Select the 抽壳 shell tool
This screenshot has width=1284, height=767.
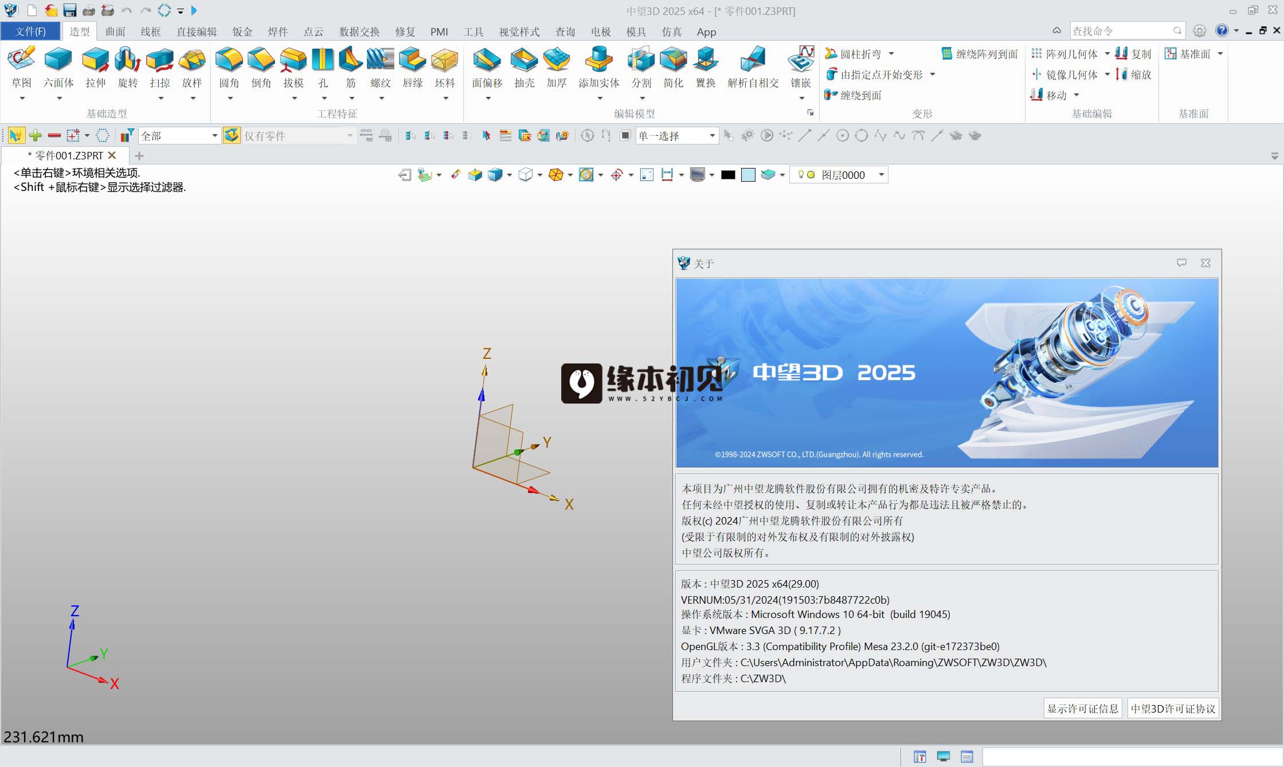(524, 68)
